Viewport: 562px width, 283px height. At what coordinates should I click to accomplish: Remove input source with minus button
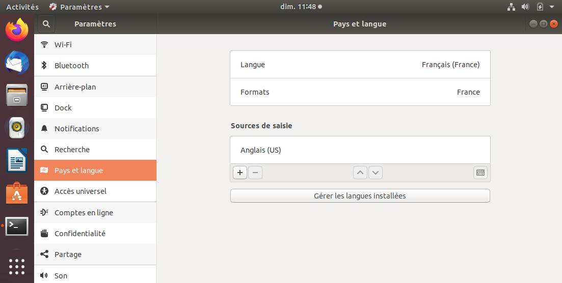(x=255, y=173)
